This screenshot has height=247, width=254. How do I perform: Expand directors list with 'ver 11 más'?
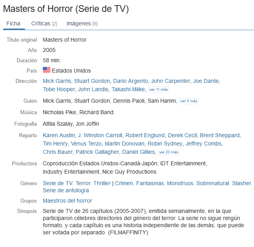pyautogui.click(x=158, y=90)
